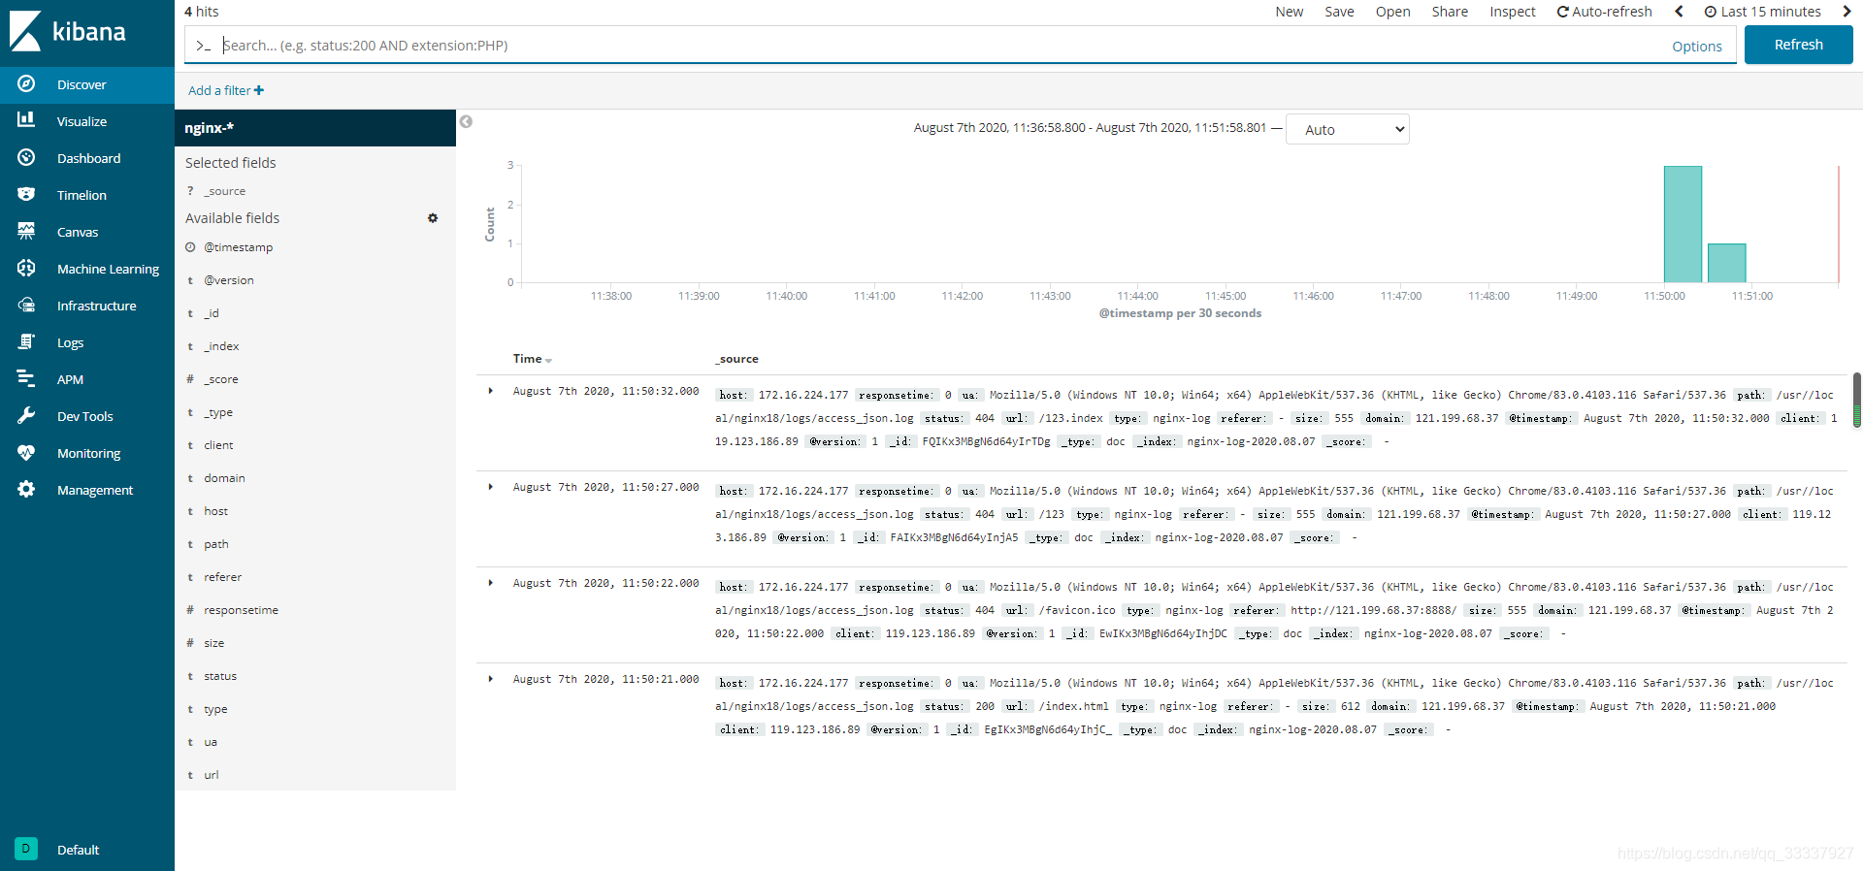The image size is (1863, 871).
Task: Click the Kibana logo
Action: pos(68,31)
